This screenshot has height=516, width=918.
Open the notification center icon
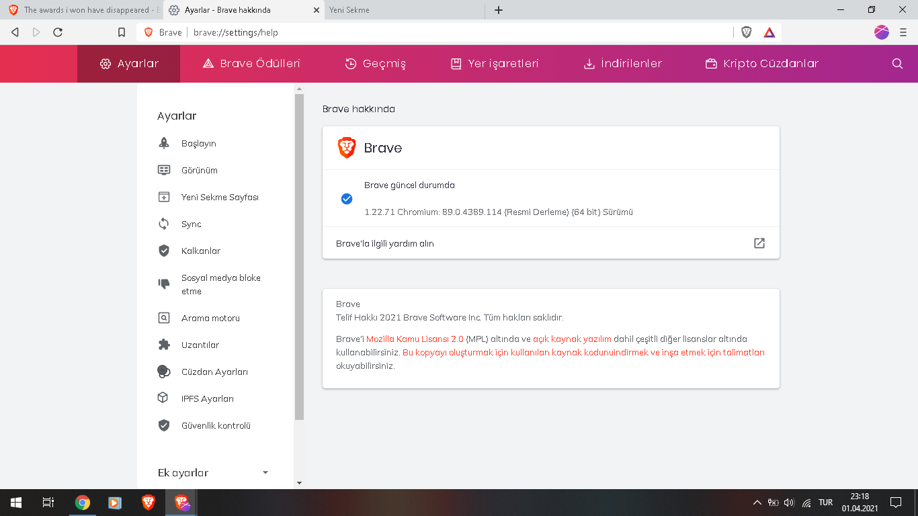click(x=896, y=503)
